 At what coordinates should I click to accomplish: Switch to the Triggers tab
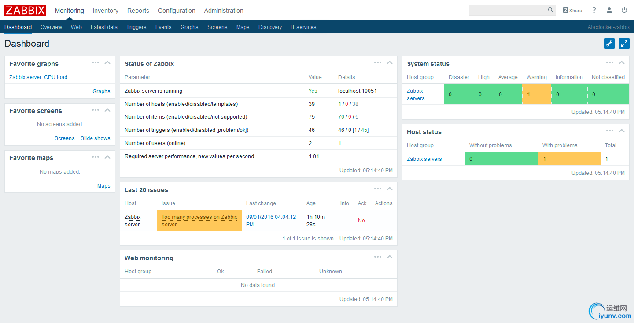136,27
